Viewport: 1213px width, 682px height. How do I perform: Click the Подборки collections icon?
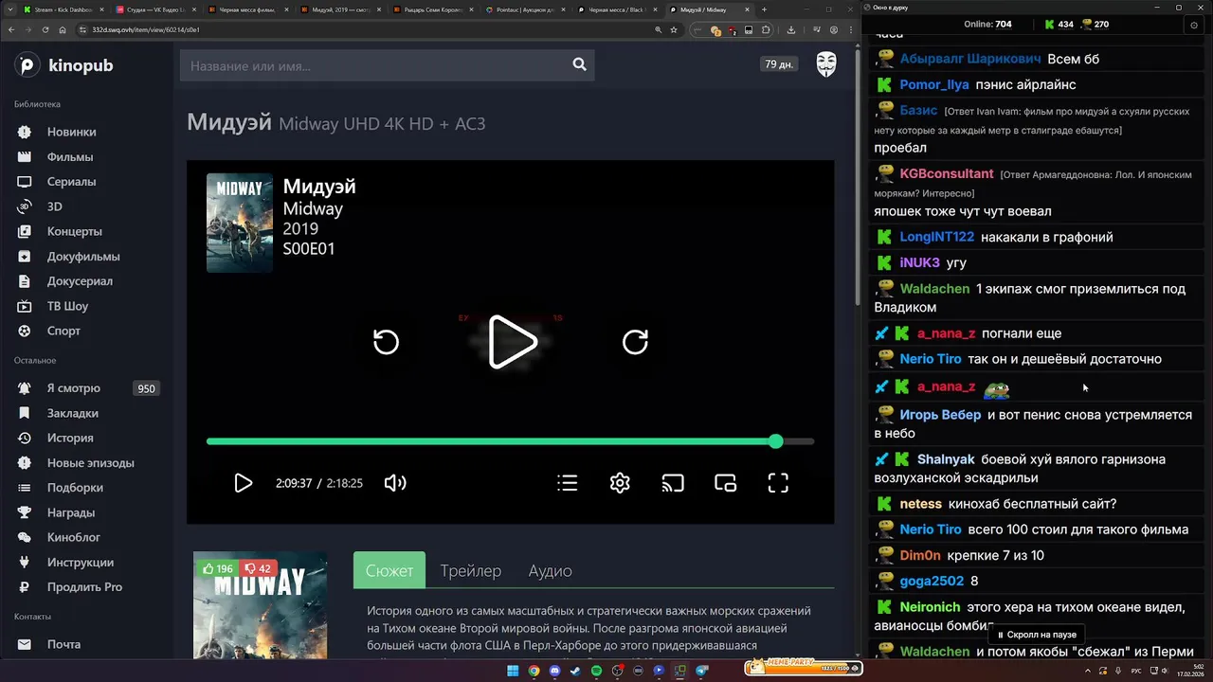pos(25,488)
